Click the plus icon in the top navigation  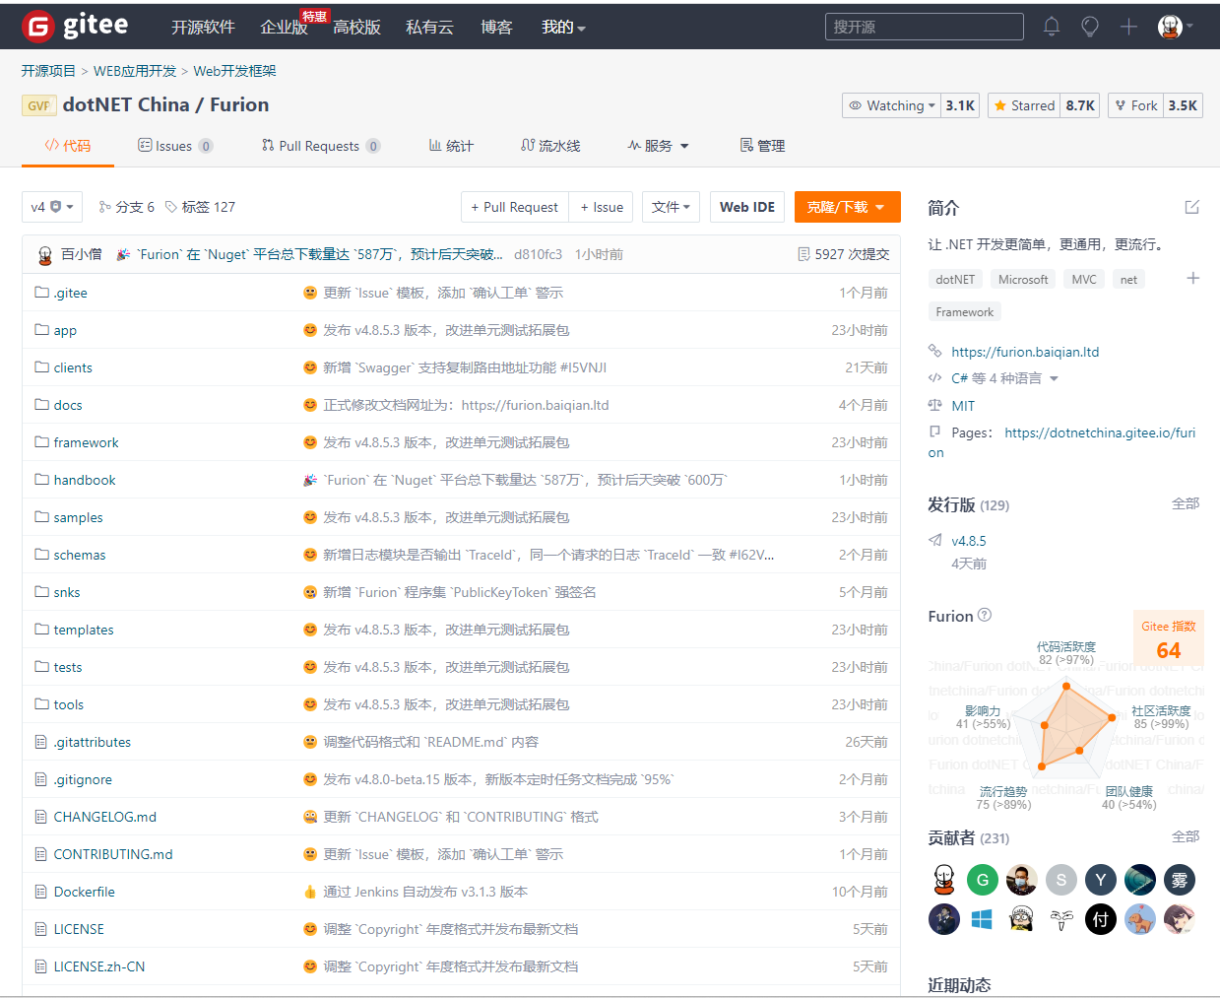pyautogui.click(x=1128, y=27)
